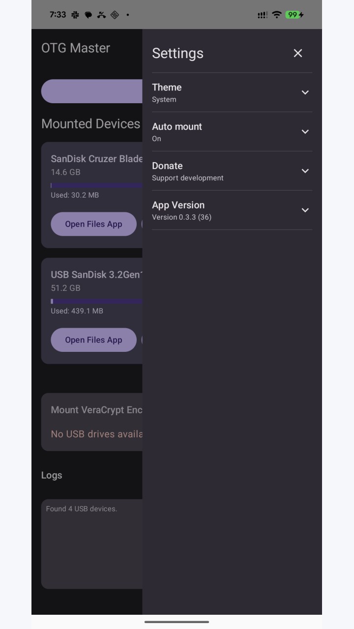Close the Settings panel with X icon
This screenshot has width=354, height=629.
pos(298,53)
